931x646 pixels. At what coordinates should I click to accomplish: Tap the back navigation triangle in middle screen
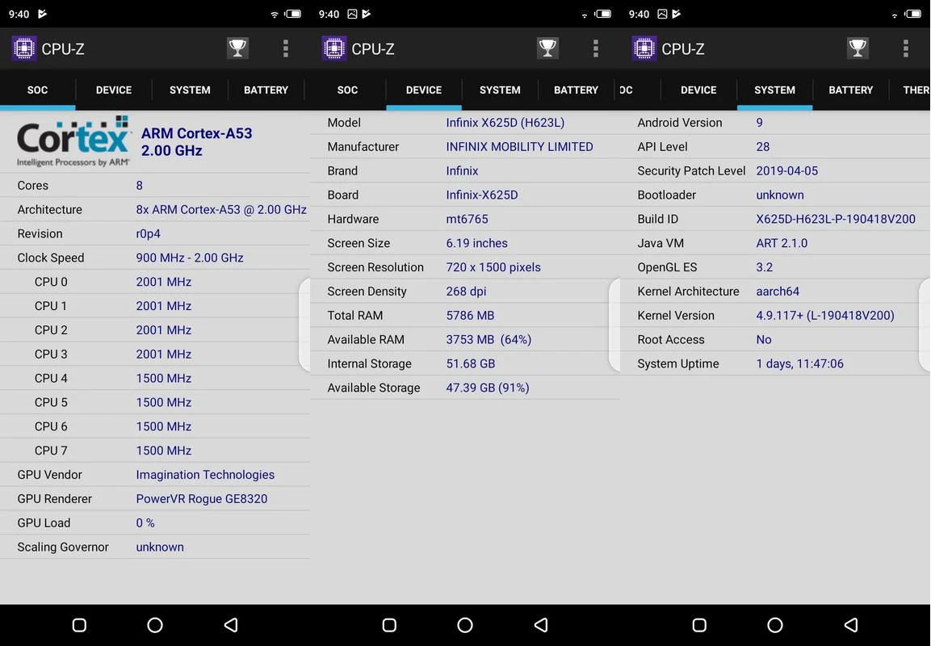[x=541, y=625]
